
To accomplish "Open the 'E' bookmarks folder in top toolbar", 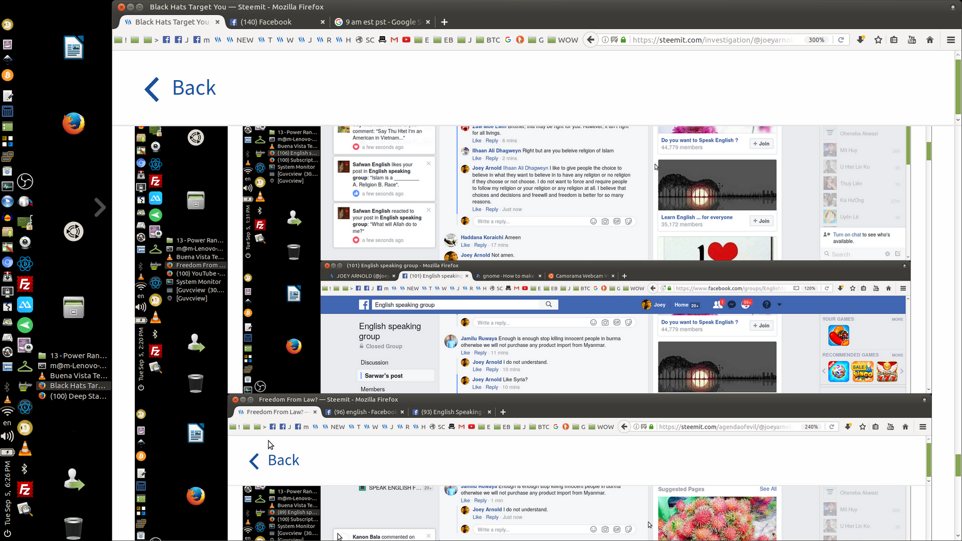I will [422, 40].
